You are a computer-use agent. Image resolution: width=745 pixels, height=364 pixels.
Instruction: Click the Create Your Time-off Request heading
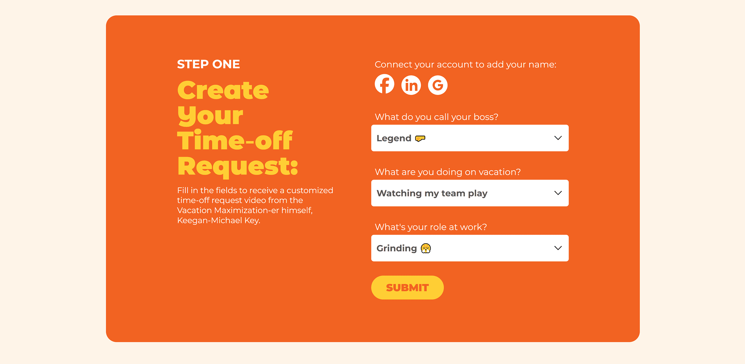point(236,128)
